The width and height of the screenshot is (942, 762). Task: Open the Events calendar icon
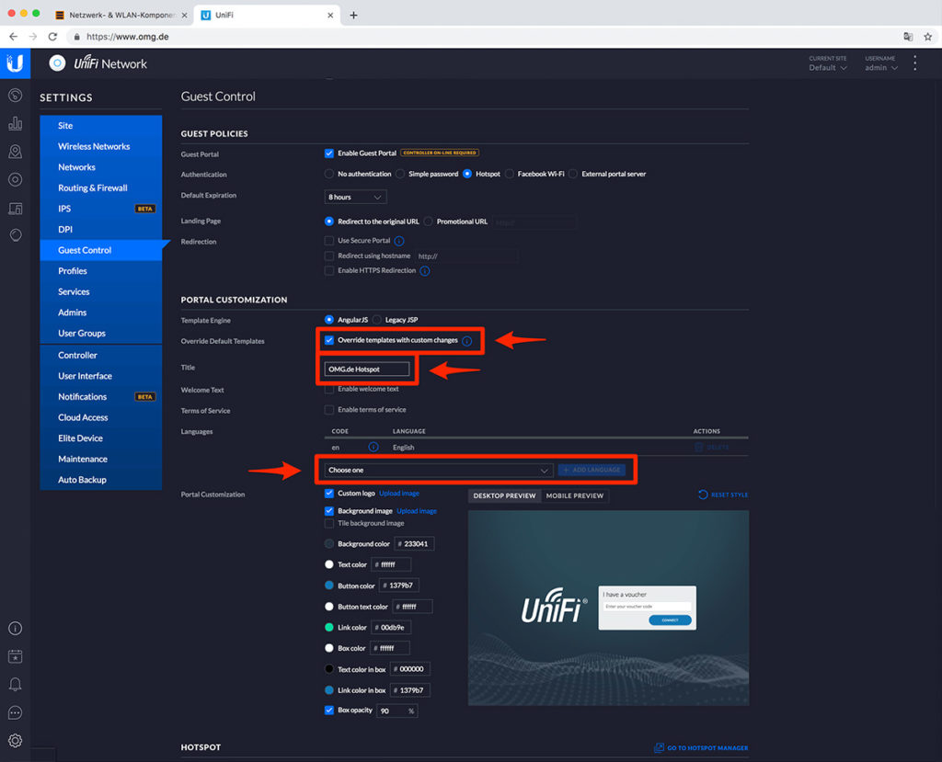pos(15,656)
